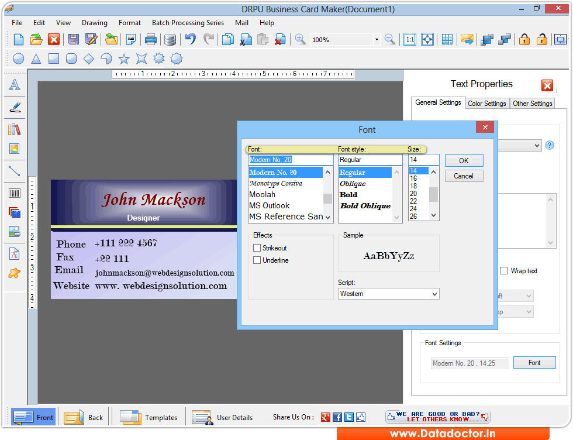Image resolution: width=573 pixels, height=440 pixels.
Task: Select the pencil signature tool in sidebar
Action: coord(15,107)
